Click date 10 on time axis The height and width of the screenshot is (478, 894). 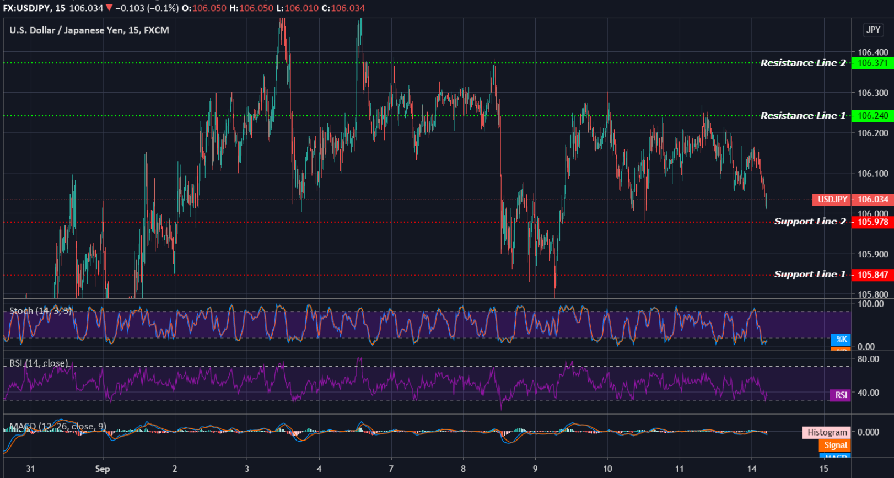(607, 469)
